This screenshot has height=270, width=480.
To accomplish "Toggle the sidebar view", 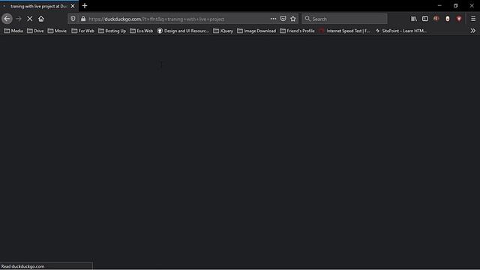I will (425, 19).
